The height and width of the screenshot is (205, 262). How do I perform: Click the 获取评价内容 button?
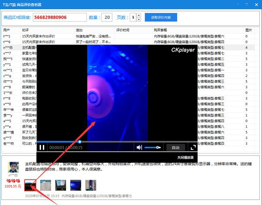(161, 17)
